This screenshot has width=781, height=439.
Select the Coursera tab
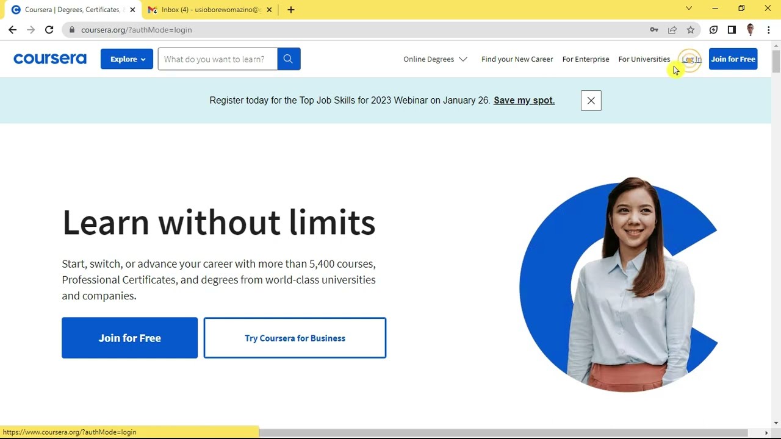[71, 10]
